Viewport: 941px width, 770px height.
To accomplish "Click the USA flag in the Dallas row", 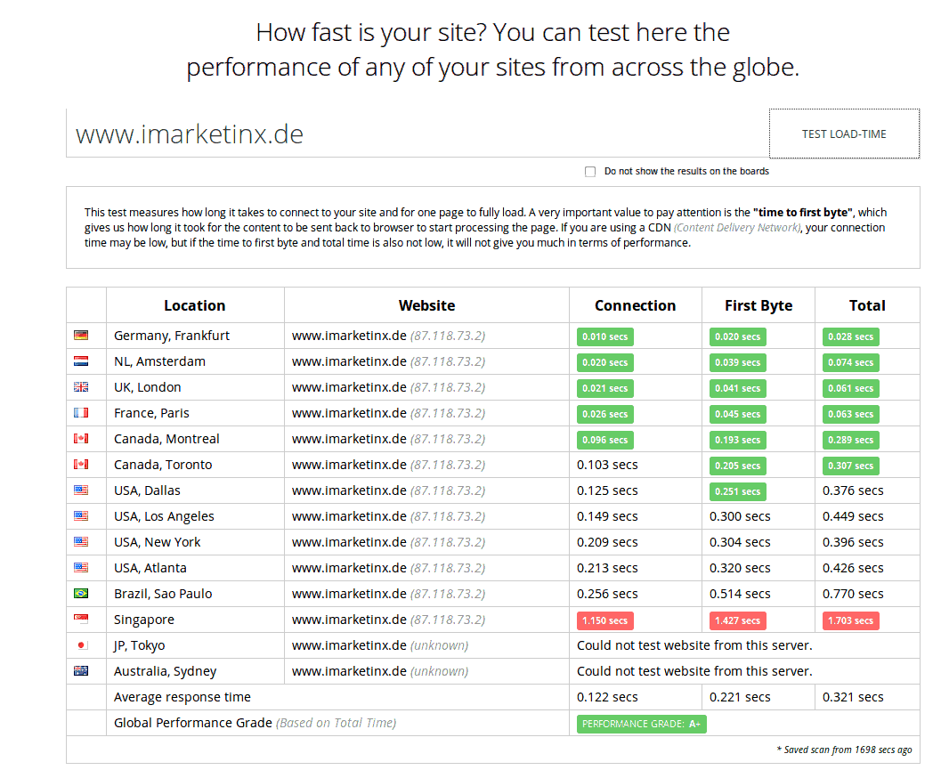I will 81,490.
